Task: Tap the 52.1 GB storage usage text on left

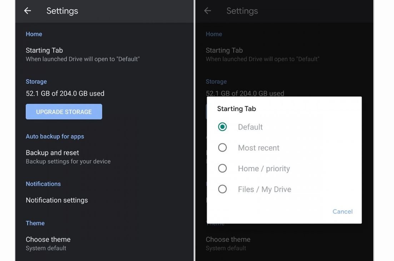Action: [65, 94]
